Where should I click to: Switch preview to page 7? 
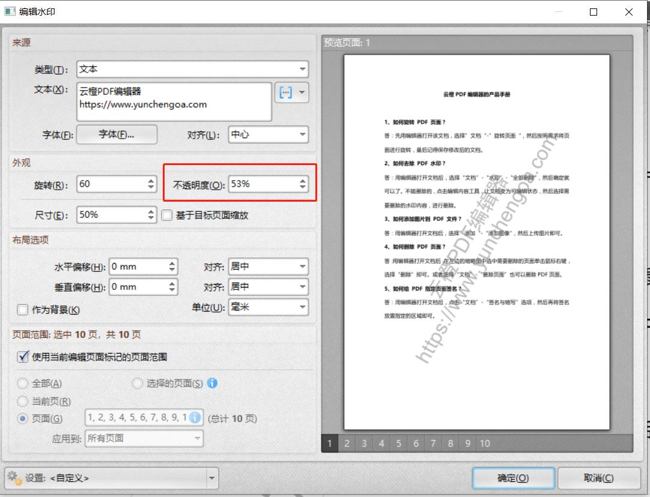click(x=433, y=444)
